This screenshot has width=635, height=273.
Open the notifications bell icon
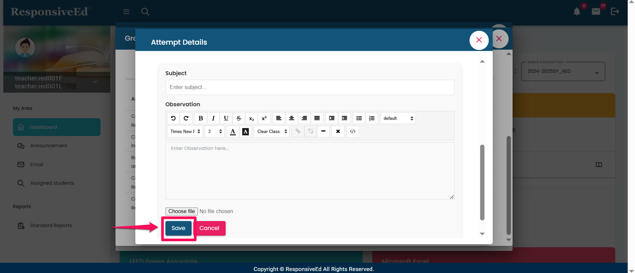pos(577,12)
